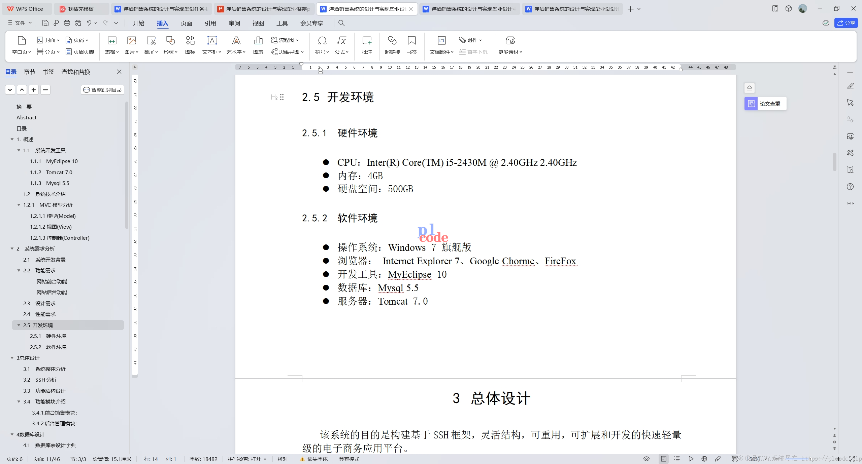Click the 智能识别目录 button
The width and height of the screenshot is (862, 464).
(x=103, y=90)
